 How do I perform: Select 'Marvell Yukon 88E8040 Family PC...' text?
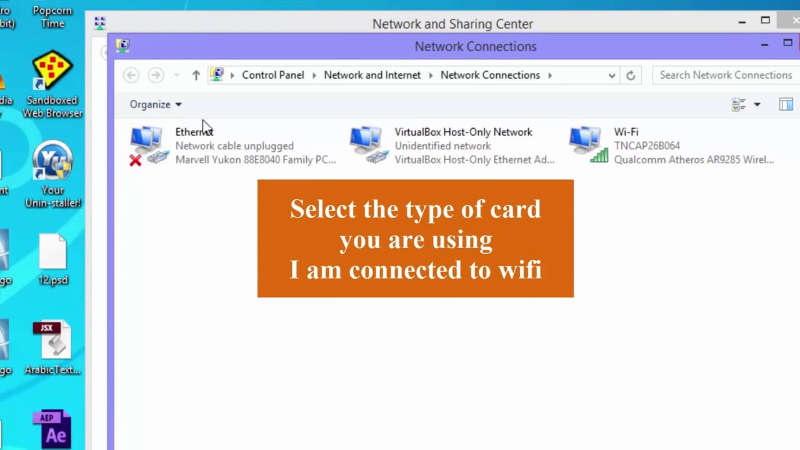coord(256,159)
